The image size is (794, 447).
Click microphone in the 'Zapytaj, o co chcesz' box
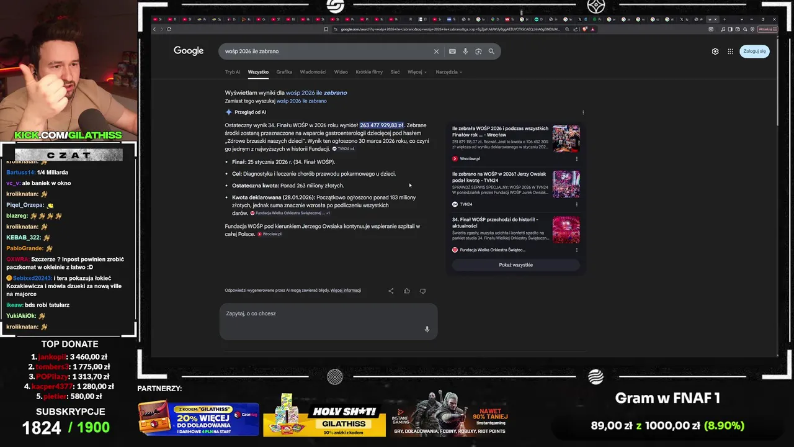tap(427, 329)
